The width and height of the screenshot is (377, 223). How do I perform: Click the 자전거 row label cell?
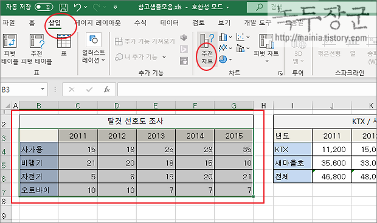coord(39,176)
